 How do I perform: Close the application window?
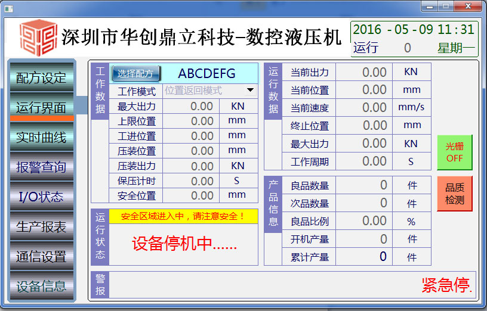[468, 7]
